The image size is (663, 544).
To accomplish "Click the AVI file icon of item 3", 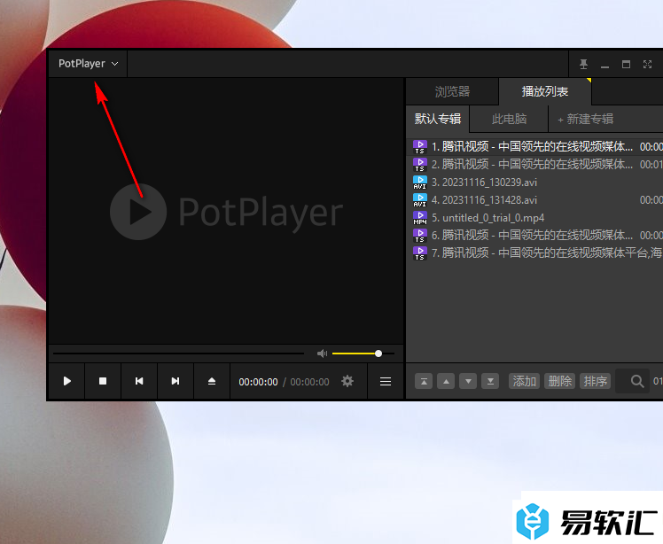I will [420, 183].
